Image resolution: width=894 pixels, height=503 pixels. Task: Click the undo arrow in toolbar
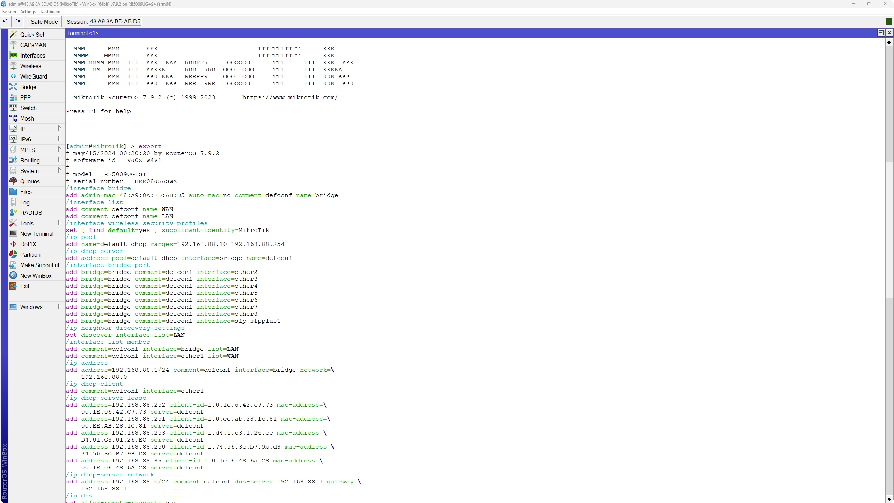pyautogui.click(x=6, y=21)
